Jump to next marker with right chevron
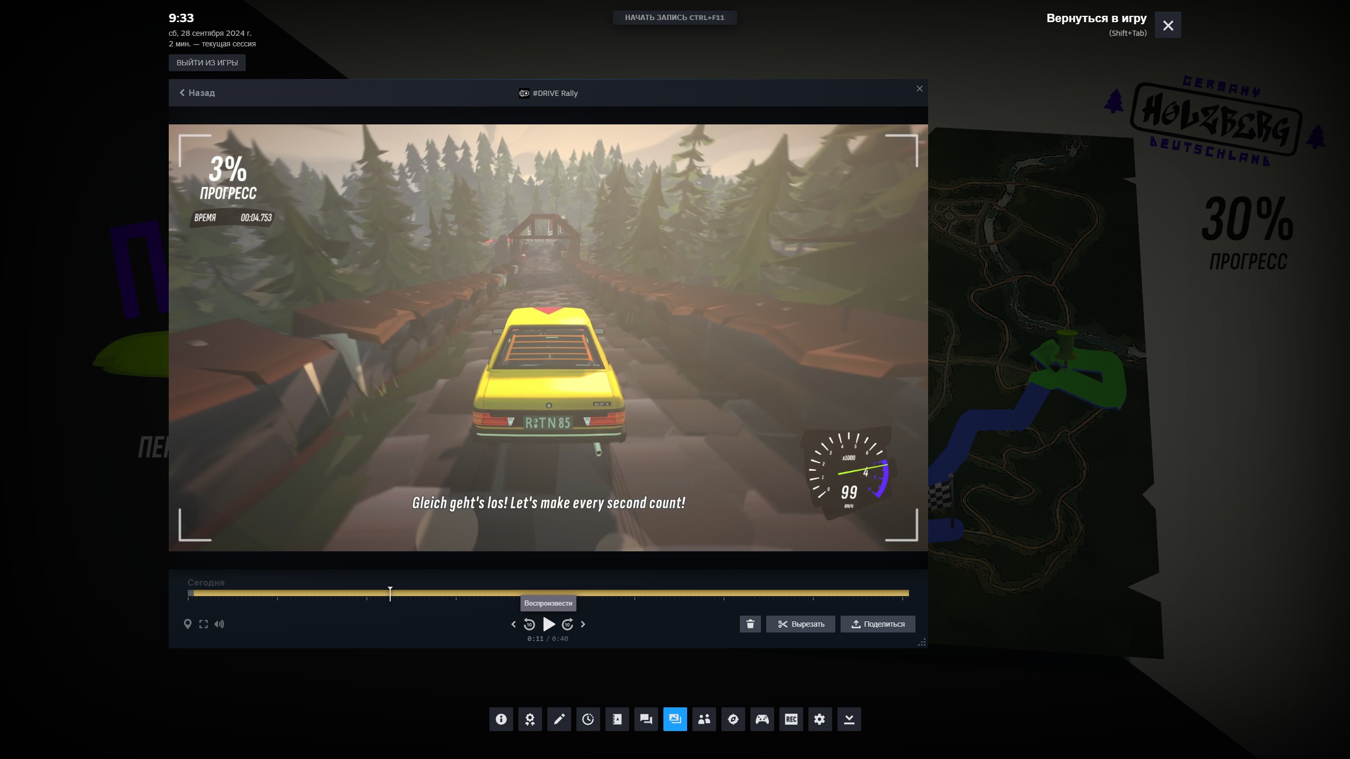Viewport: 1350px width, 759px height. (583, 624)
